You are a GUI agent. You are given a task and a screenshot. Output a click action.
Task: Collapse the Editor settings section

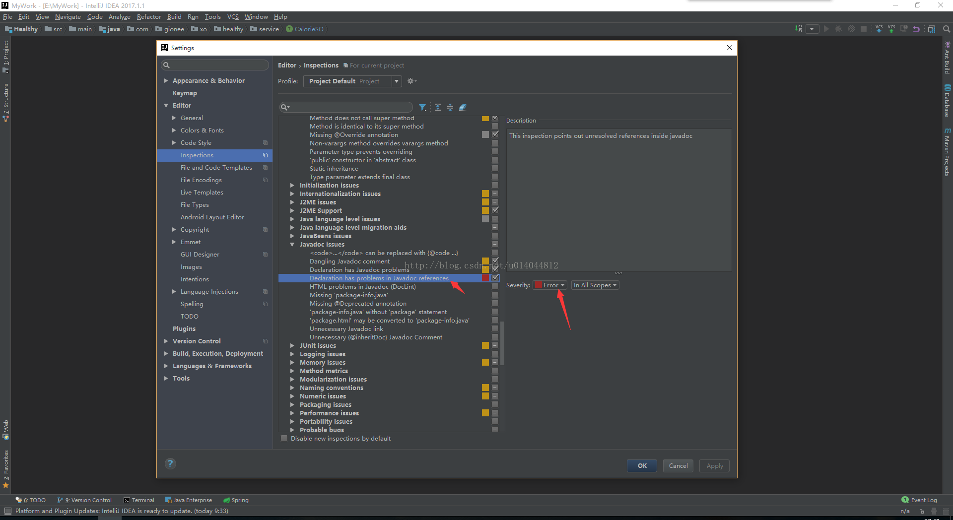pyautogui.click(x=166, y=105)
